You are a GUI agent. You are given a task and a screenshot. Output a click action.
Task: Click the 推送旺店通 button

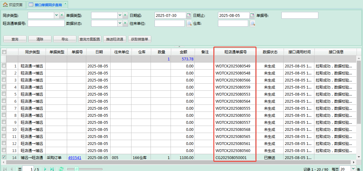pyautogui.click(x=115, y=39)
